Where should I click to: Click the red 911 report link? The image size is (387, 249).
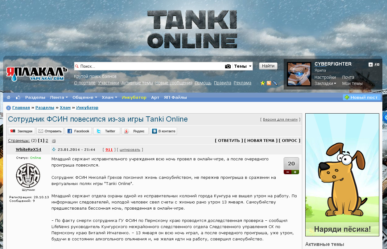(x=109, y=150)
